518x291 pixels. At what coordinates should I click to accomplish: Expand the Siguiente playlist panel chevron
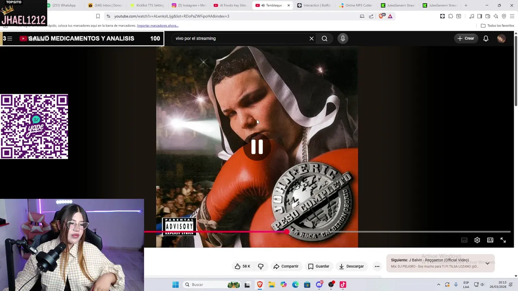click(x=488, y=263)
